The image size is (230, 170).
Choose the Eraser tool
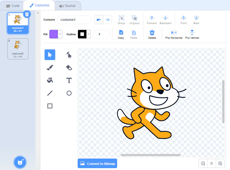69,68
